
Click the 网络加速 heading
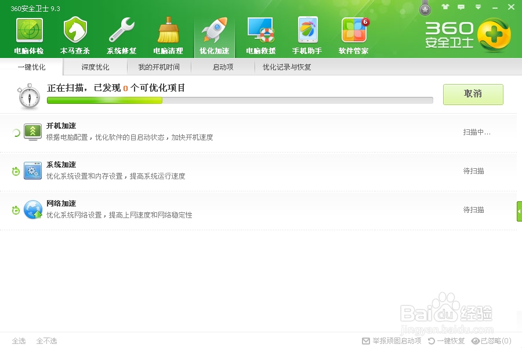coord(61,203)
